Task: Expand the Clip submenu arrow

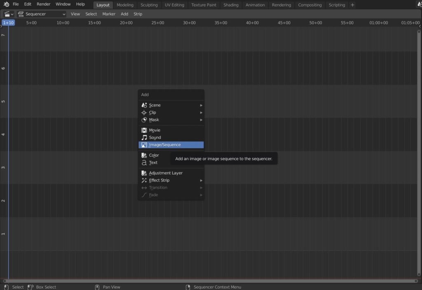Action: (201, 113)
